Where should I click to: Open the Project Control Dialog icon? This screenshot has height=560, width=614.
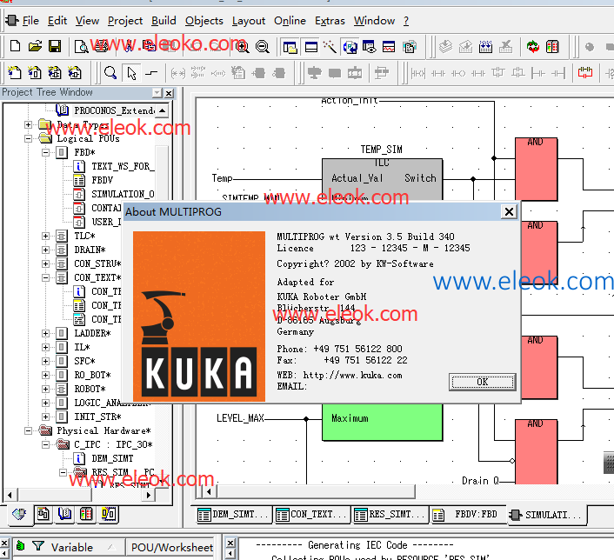552,47
